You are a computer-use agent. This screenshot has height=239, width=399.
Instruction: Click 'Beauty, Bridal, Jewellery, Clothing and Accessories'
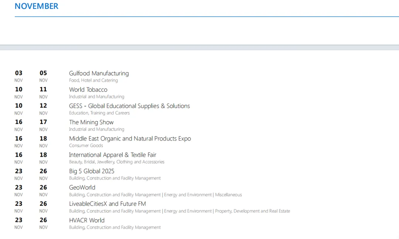click(x=116, y=162)
